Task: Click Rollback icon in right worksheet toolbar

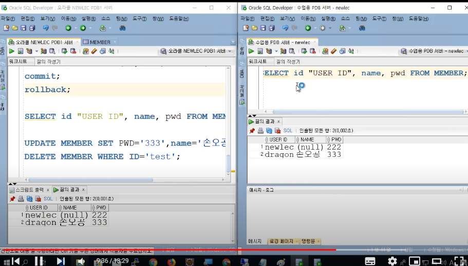Action: [x=313, y=51]
